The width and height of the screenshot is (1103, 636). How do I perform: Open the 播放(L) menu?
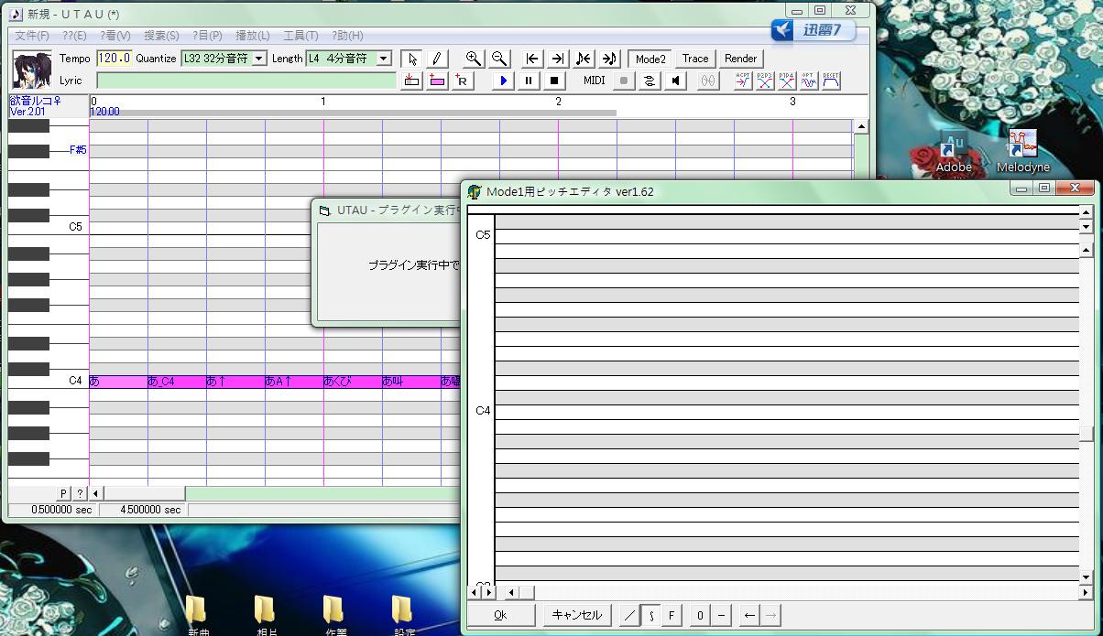coord(253,36)
